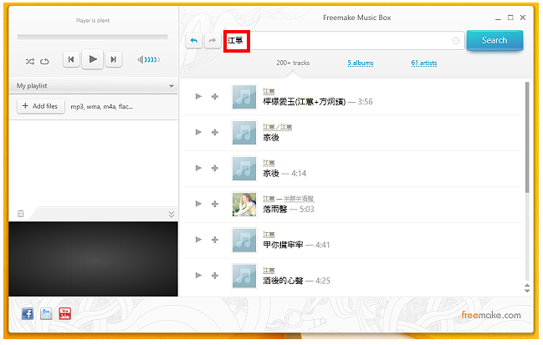
Task: Adjust the volume level bars
Action: 152,60
